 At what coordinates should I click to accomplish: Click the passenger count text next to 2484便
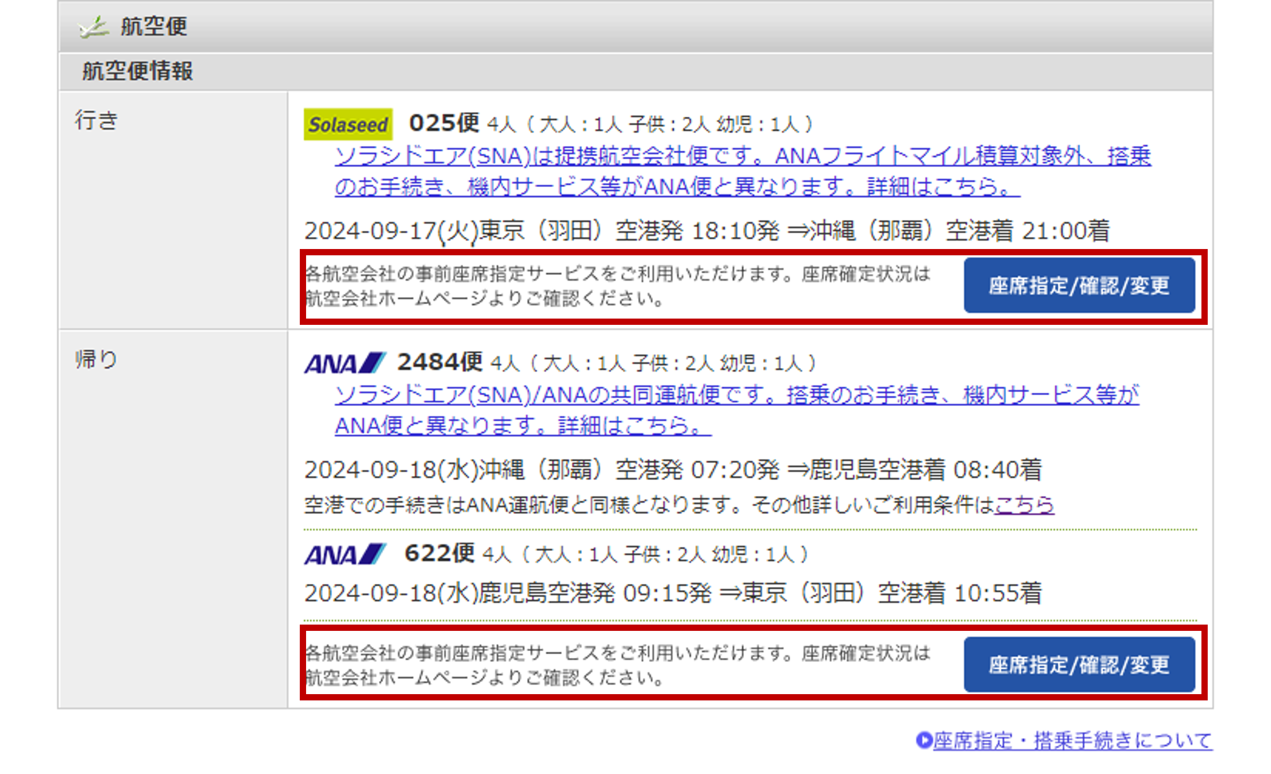(x=653, y=363)
